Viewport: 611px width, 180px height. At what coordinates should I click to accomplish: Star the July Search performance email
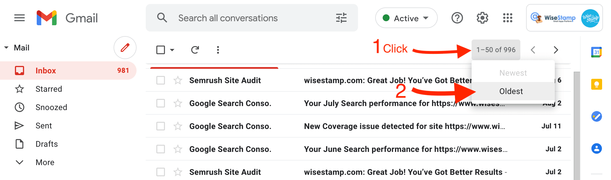click(x=178, y=103)
